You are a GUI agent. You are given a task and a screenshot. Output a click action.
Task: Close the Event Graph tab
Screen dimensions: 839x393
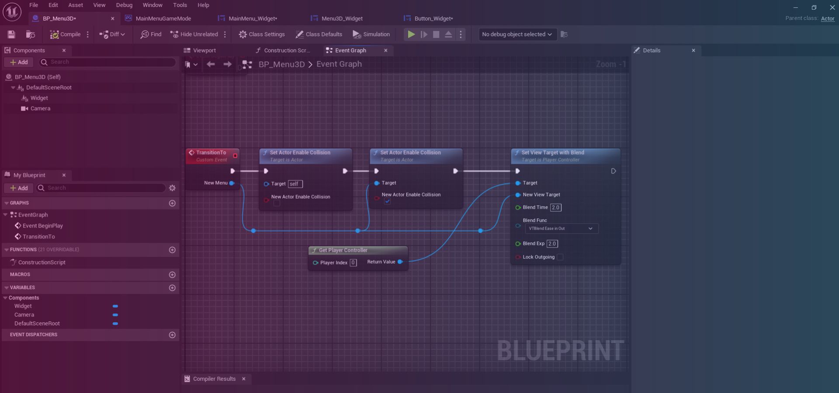pos(386,51)
